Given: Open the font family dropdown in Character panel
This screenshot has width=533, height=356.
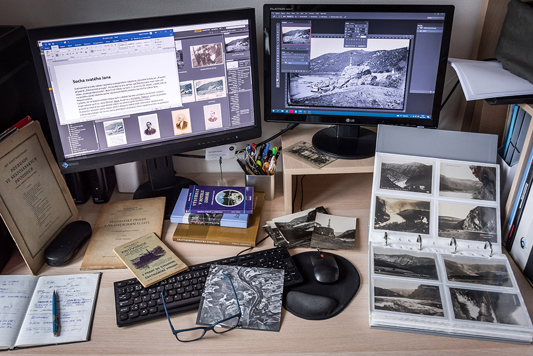Looking at the screenshot, I should pos(356,26).
